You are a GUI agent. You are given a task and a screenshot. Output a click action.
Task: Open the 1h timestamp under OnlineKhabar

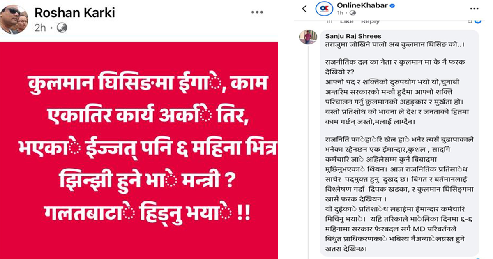[340, 13]
